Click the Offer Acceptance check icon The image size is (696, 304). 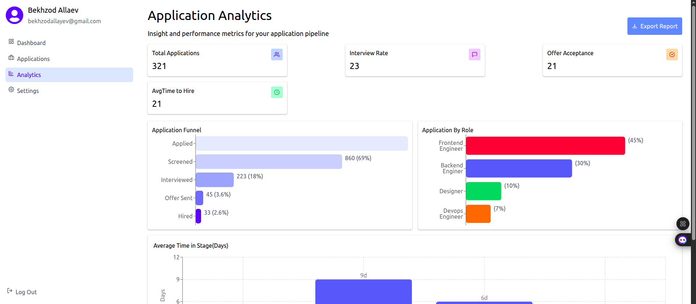pyautogui.click(x=672, y=54)
